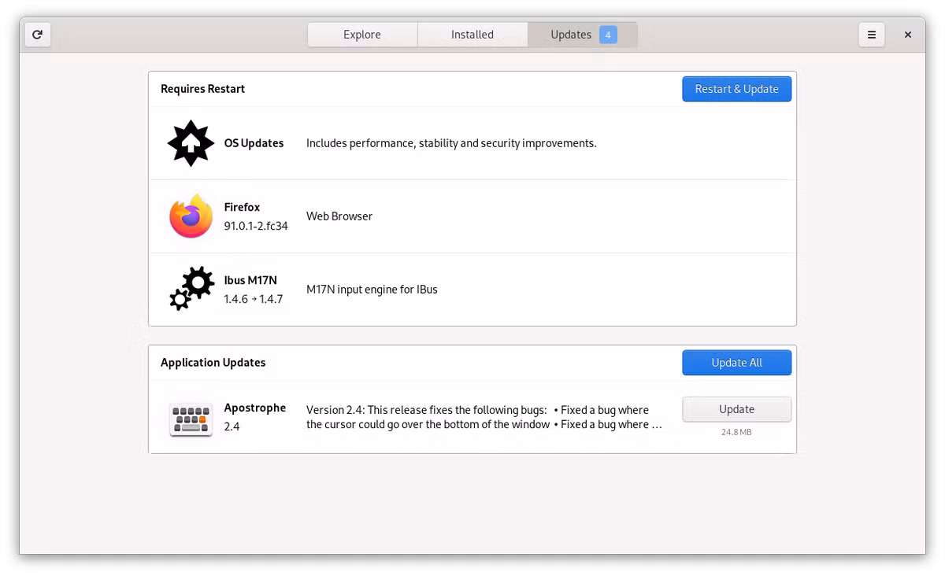Screen dimensions: 945x576
Task: Click the Firefox browser icon
Action: 191,216
